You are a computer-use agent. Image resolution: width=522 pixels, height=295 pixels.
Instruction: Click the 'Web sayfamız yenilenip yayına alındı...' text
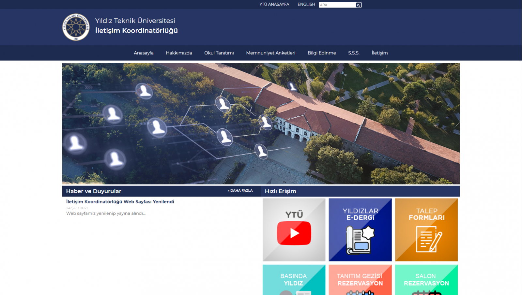(x=106, y=214)
